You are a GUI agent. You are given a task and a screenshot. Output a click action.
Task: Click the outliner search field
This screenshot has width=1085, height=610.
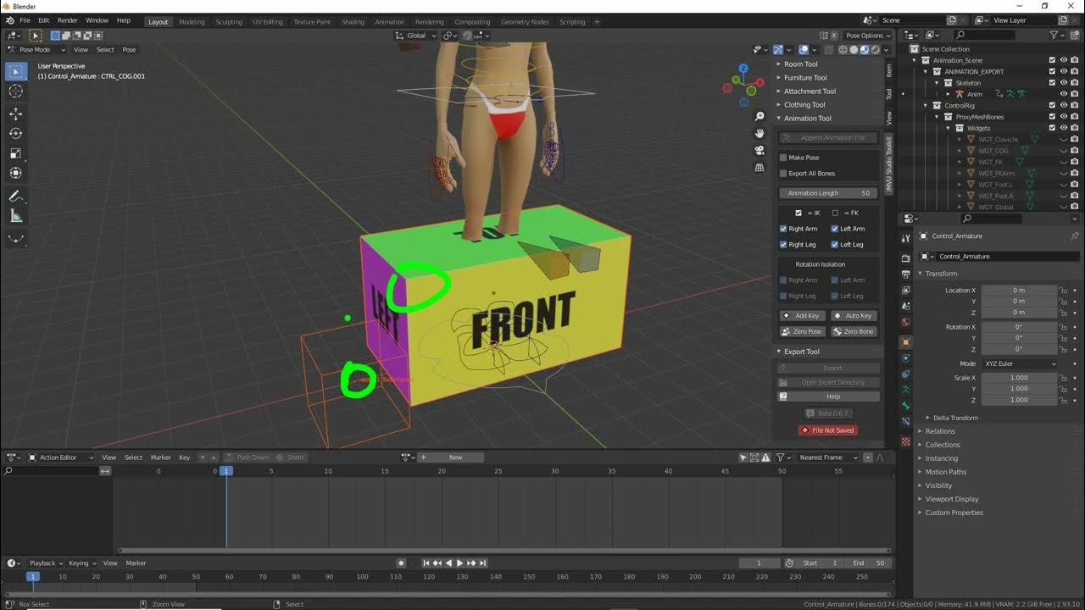[x=983, y=35]
